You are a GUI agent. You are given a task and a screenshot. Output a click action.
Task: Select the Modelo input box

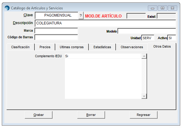147,31
